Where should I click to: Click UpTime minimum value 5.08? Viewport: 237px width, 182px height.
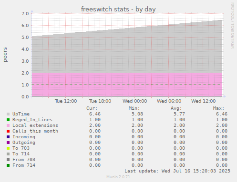point(137,114)
